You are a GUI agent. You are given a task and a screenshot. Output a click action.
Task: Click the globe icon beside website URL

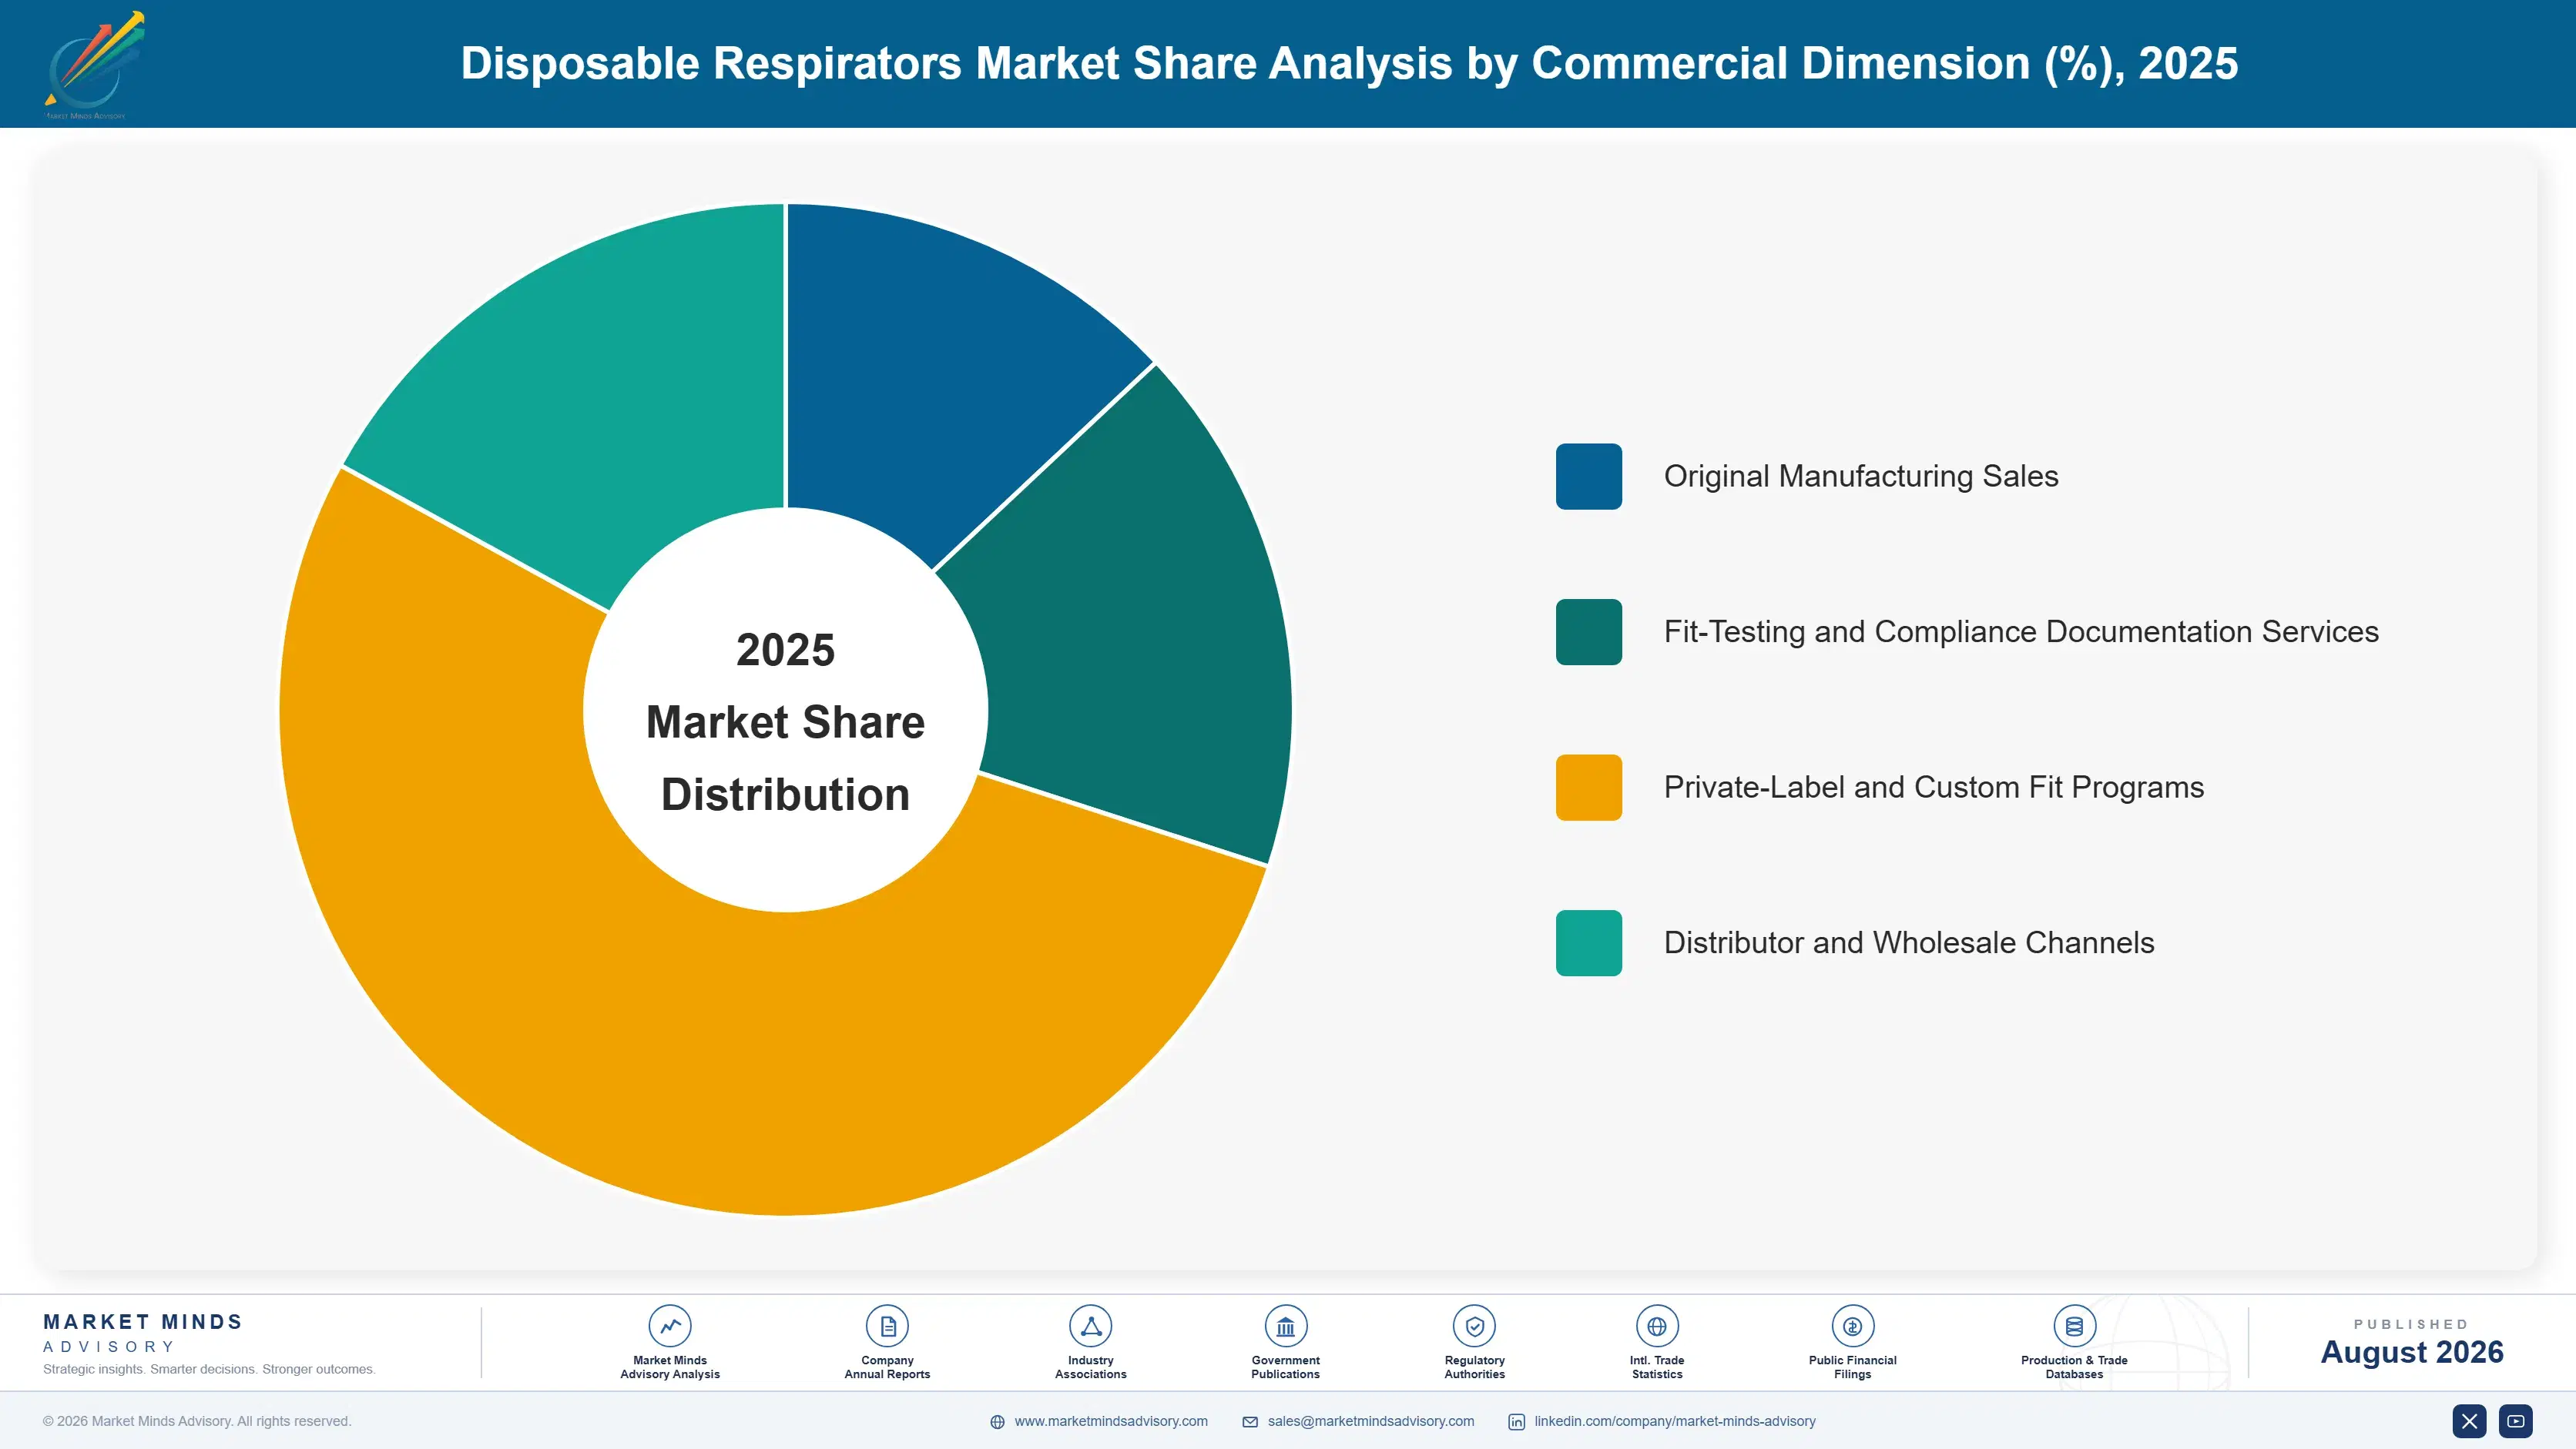(x=997, y=1422)
